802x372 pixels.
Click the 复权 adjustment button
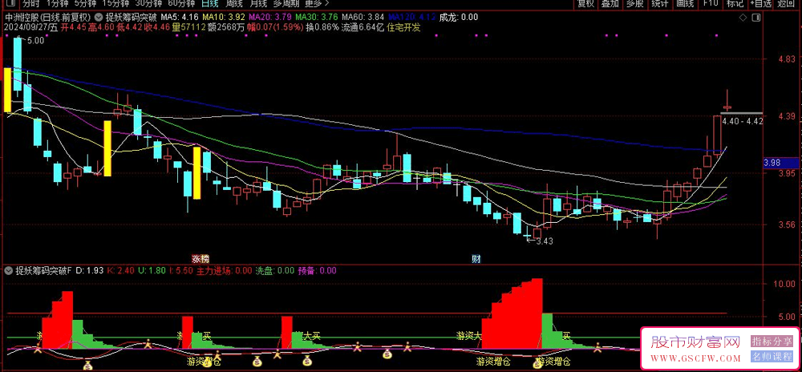click(586, 4)
